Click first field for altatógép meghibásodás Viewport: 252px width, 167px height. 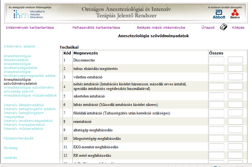[216, 130]
